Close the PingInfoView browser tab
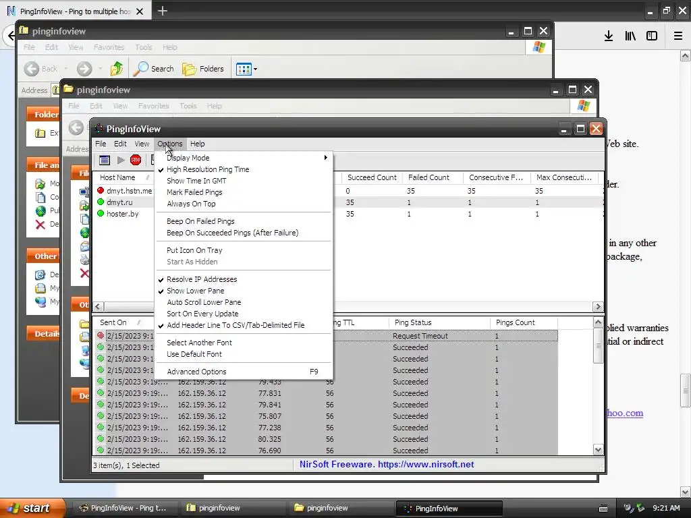The height and width of the screenshot is (518, 691). coord(140,11)
